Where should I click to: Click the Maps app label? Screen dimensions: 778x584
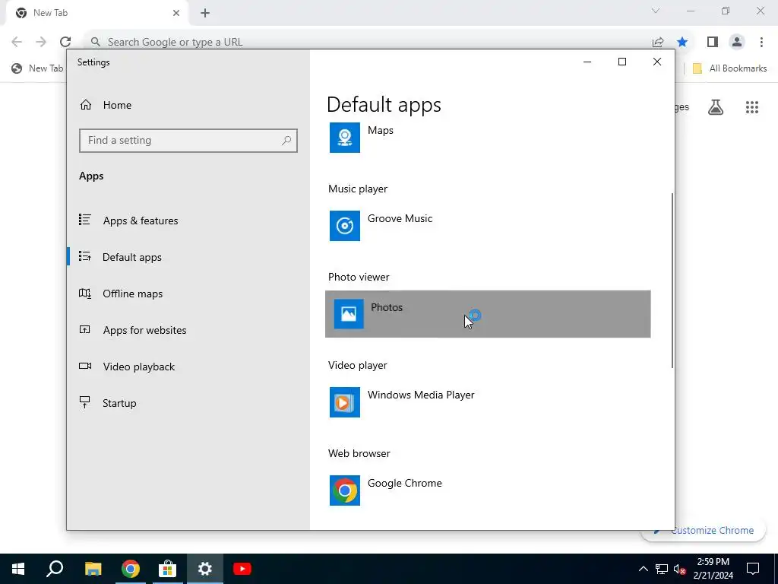(x=380, y=130)
